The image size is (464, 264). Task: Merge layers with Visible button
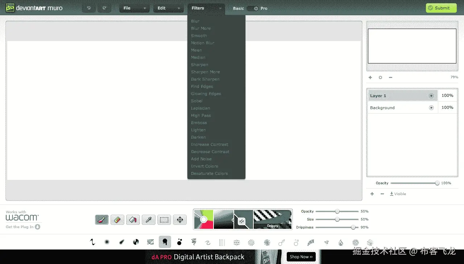398,194
